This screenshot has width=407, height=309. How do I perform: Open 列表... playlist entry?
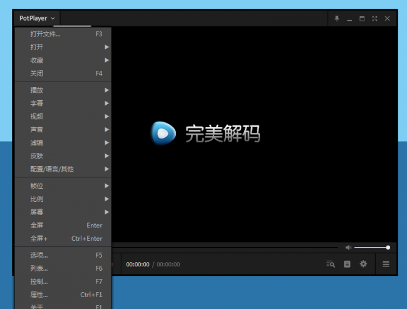coord(63,268)
